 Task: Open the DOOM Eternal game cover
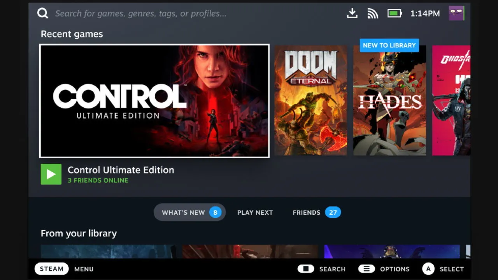[310, 101]
